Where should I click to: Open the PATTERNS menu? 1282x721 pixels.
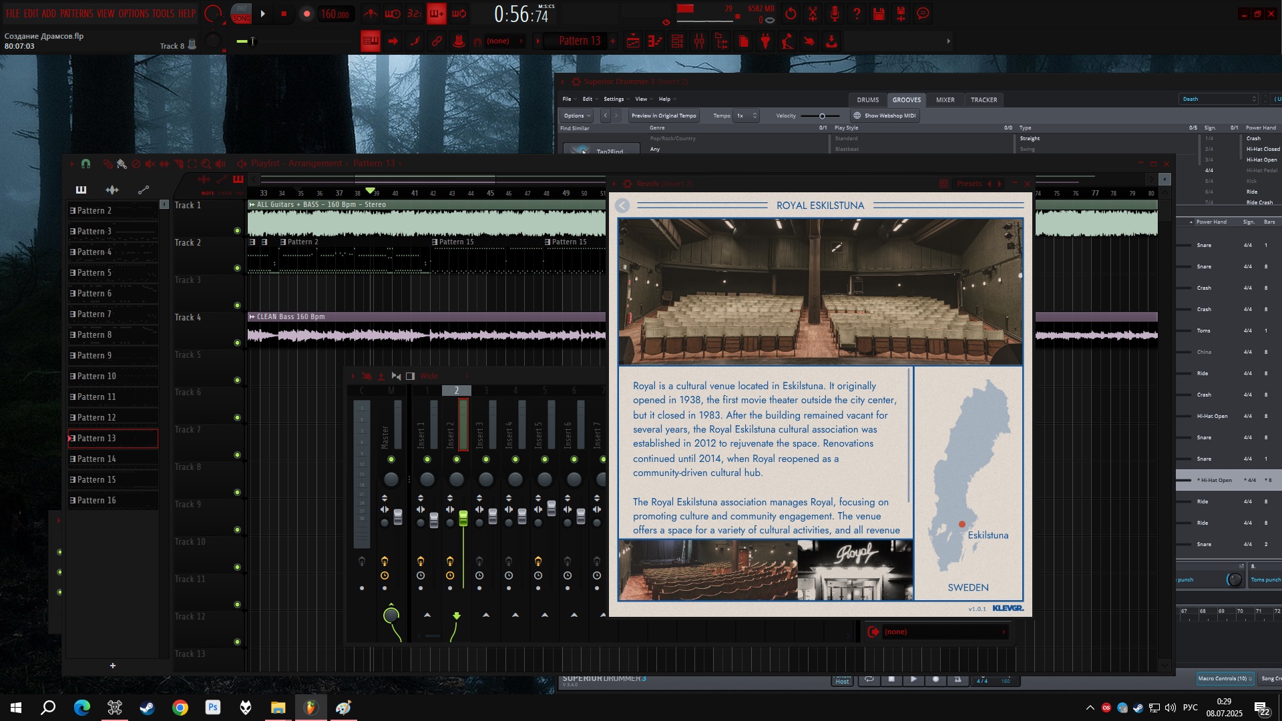point(76,13)
